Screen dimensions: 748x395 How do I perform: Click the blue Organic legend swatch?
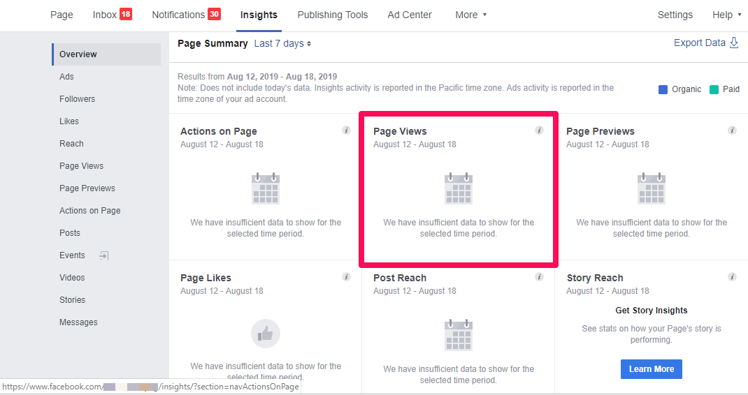coord(663,89)
